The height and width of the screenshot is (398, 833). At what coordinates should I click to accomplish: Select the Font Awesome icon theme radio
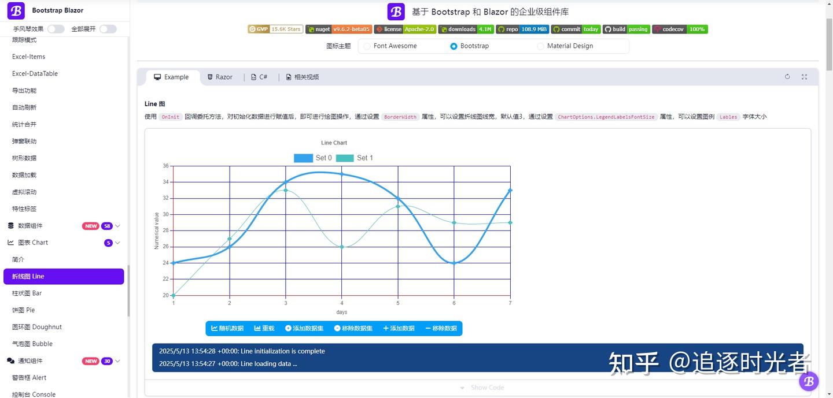click(x=367, y=46)
